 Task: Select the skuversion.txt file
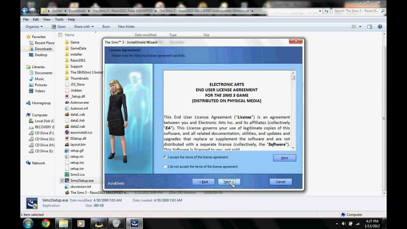(78, 187)
